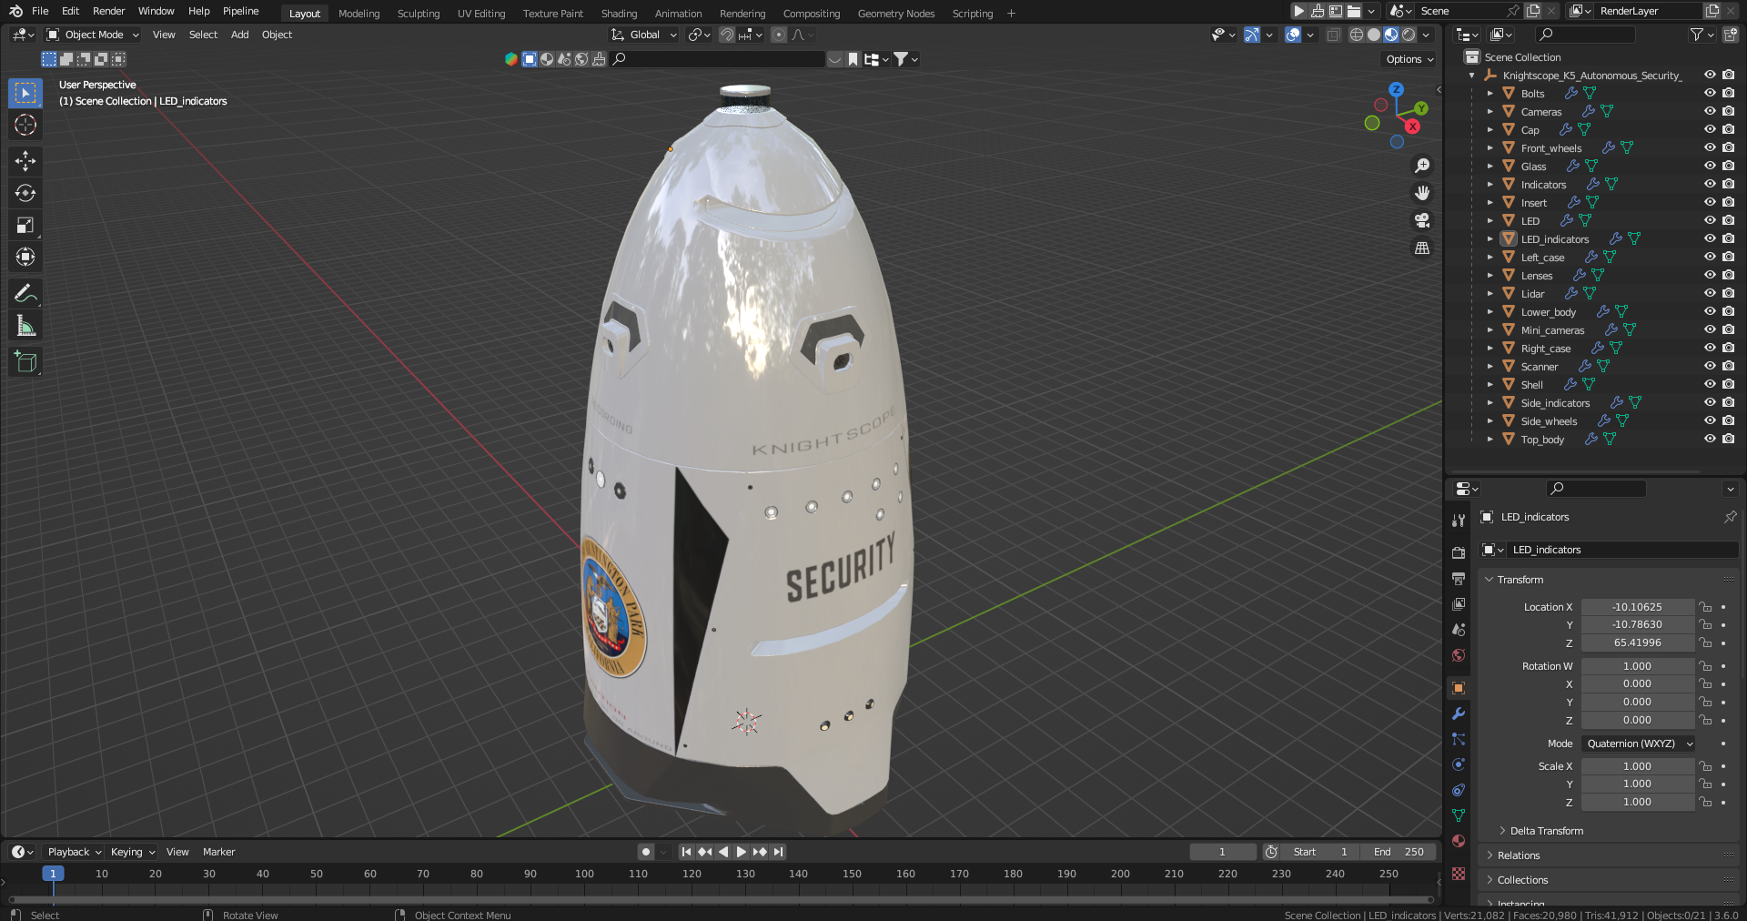Toggle auto keying record button
1747x921 pixels.
[646, 852]
